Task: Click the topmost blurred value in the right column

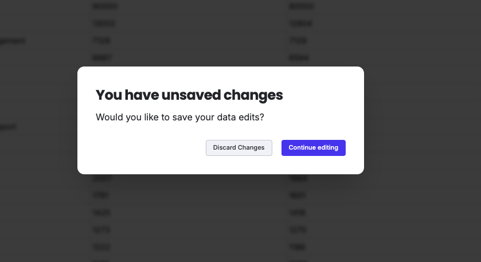Action: (301, 6)
